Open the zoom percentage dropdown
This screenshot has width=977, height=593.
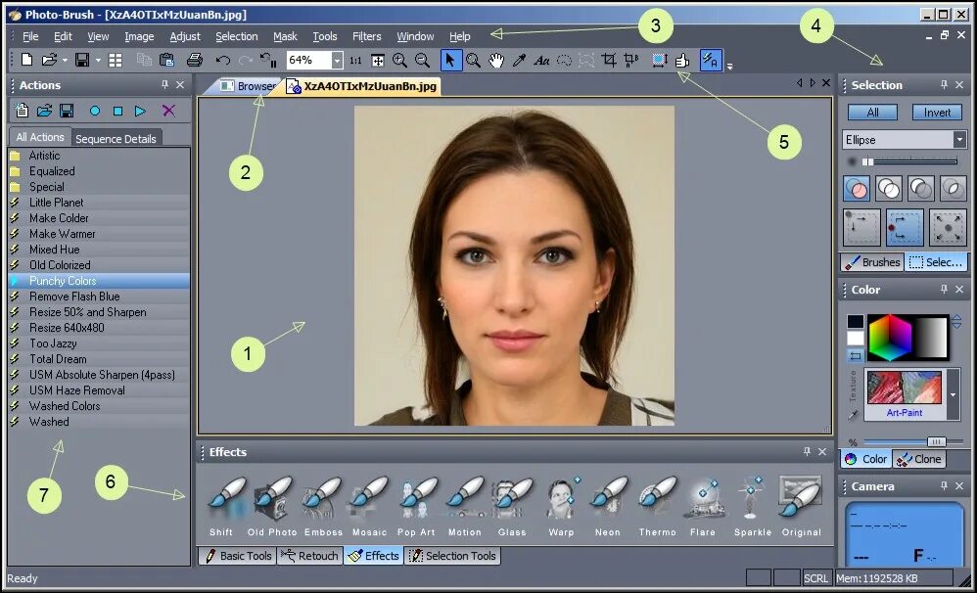tap(337, 61)
